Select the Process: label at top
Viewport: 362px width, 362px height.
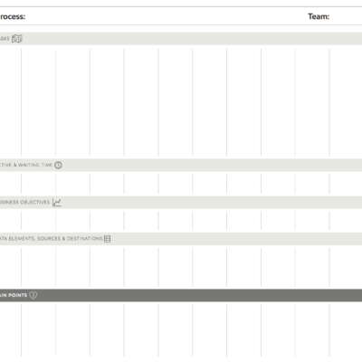coord(13,16)
